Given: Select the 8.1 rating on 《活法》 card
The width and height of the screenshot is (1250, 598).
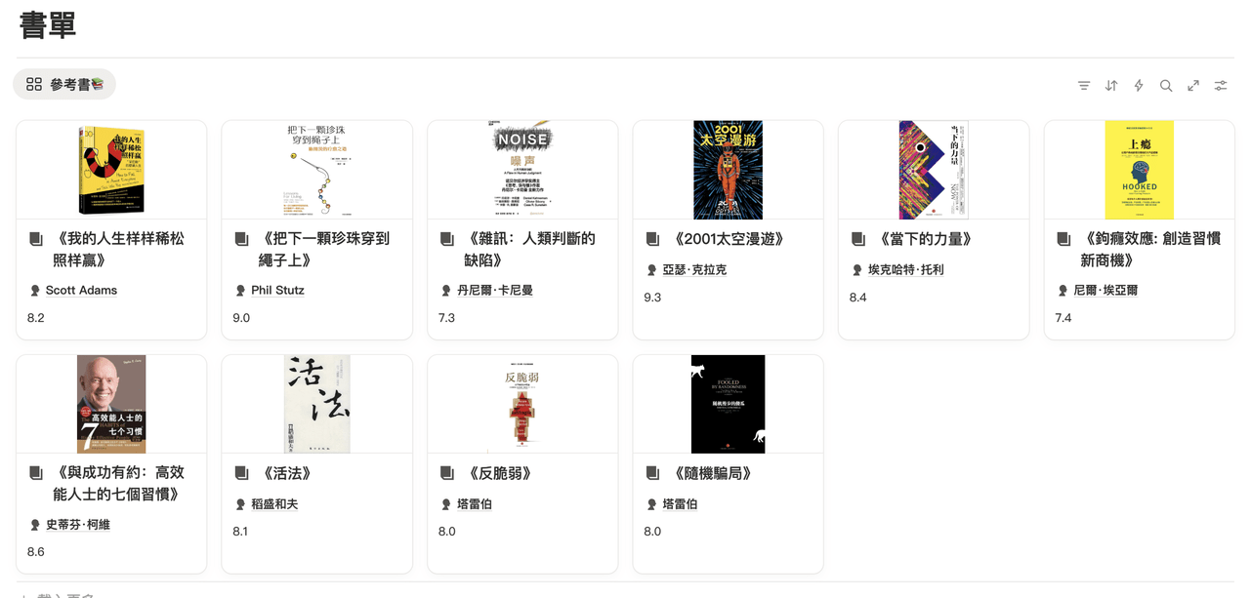Looking at the screenshot, I should [x=240, y=532].
